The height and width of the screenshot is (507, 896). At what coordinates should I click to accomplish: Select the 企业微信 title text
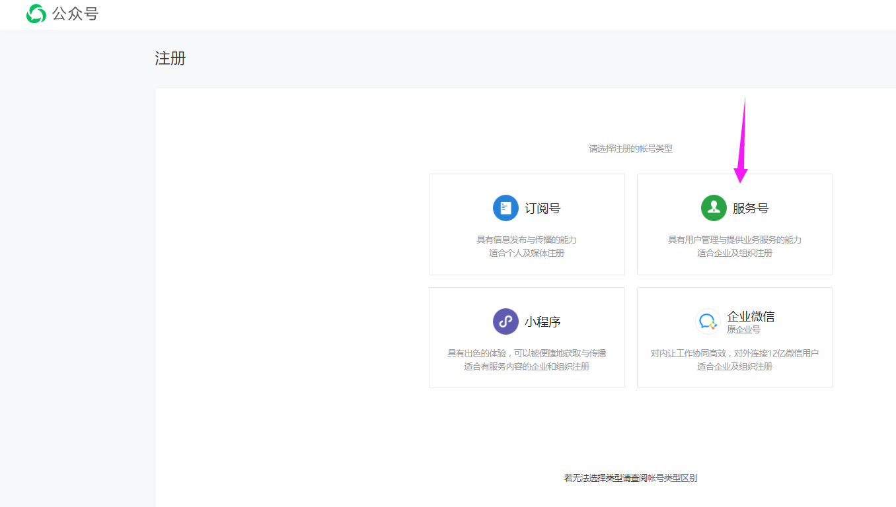tap(751, 316)
